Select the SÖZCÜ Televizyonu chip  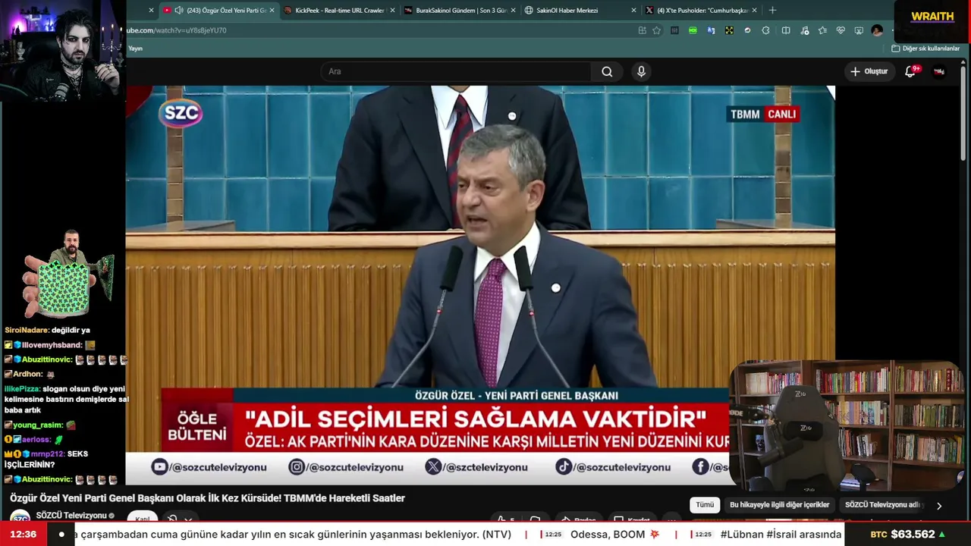pos(884,505)
